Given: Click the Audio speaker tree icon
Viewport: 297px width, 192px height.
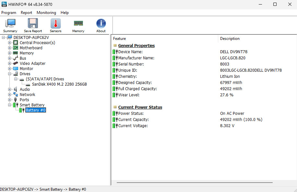Looking at the screenshot, I should (x=16, y=89).
